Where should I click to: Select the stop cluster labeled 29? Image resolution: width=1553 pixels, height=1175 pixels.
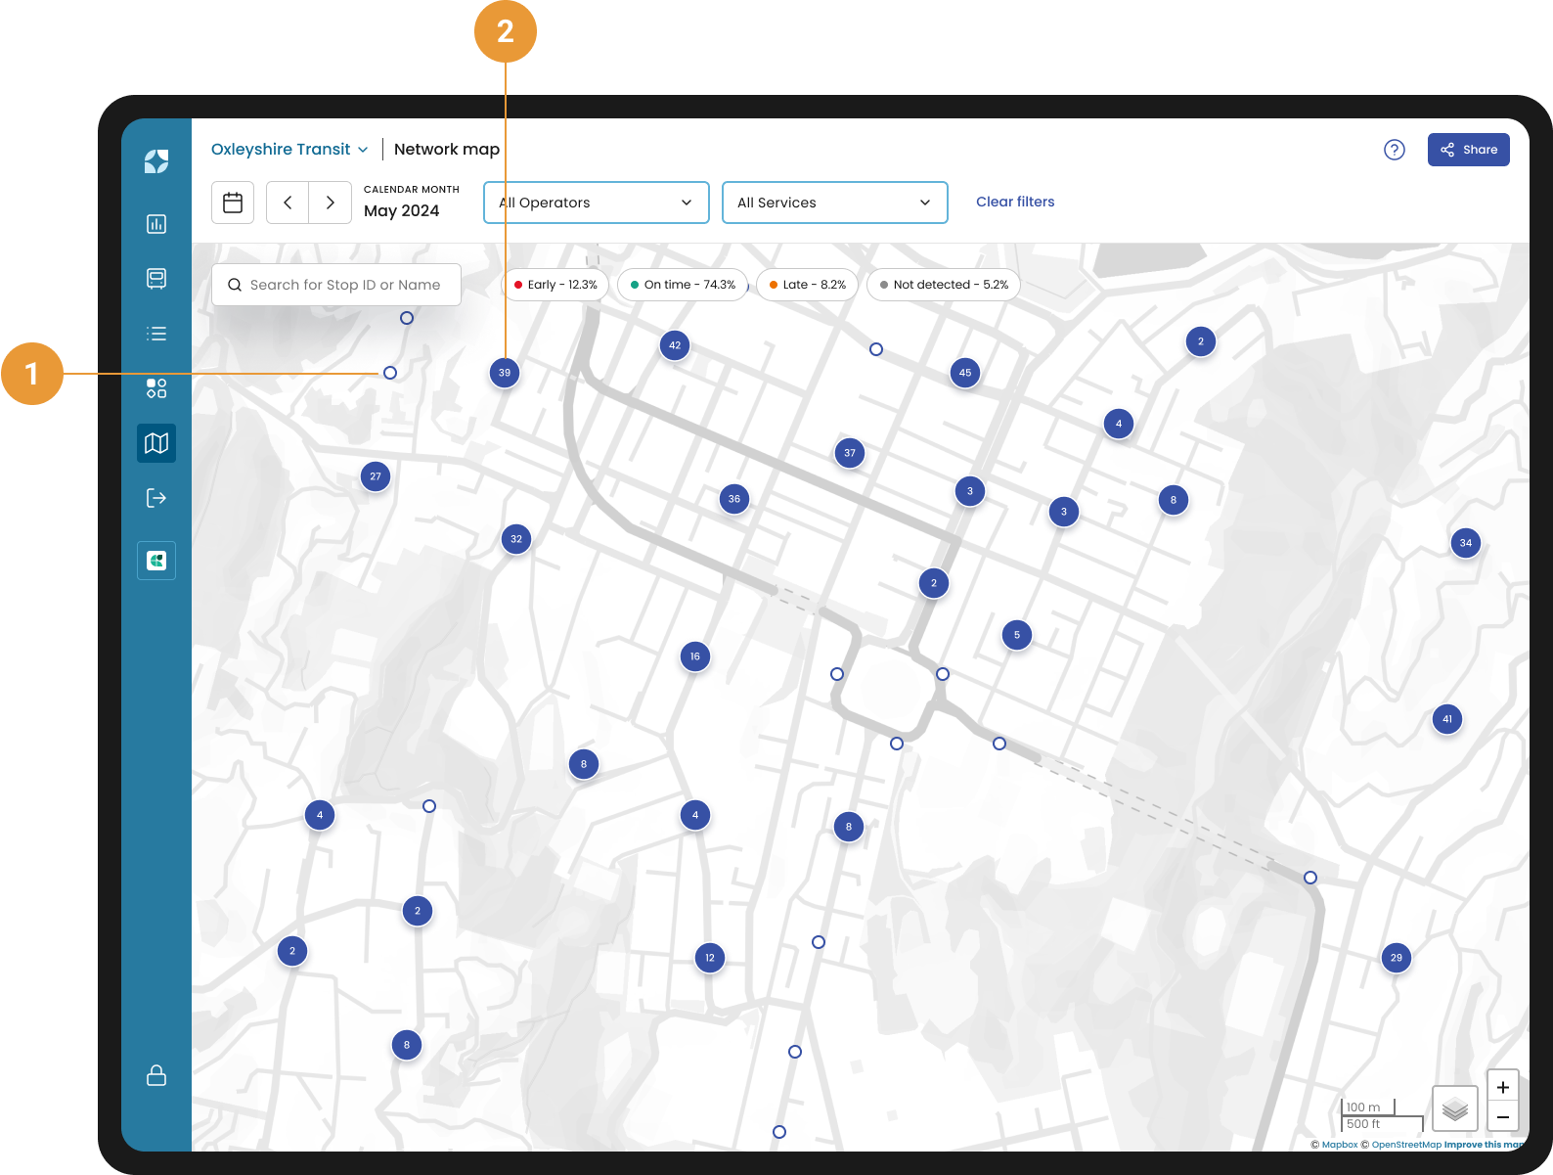(x=1397, y=958)
